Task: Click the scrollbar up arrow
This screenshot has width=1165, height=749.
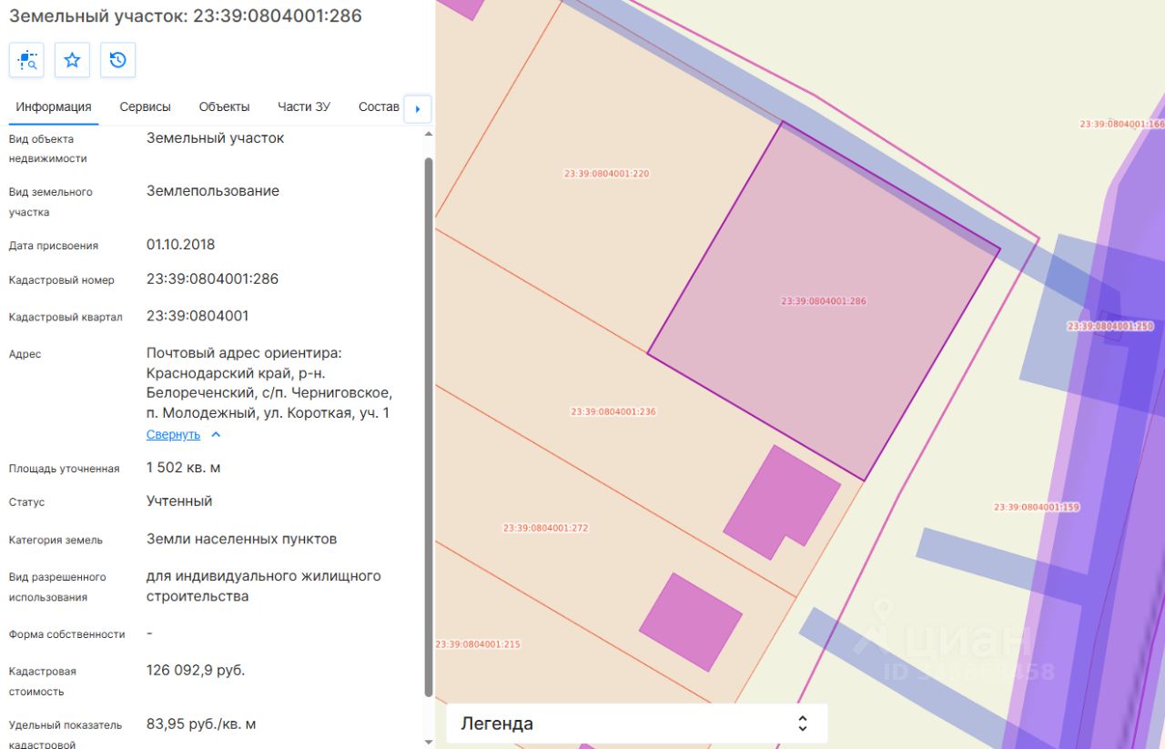Action: pos(429,134)
